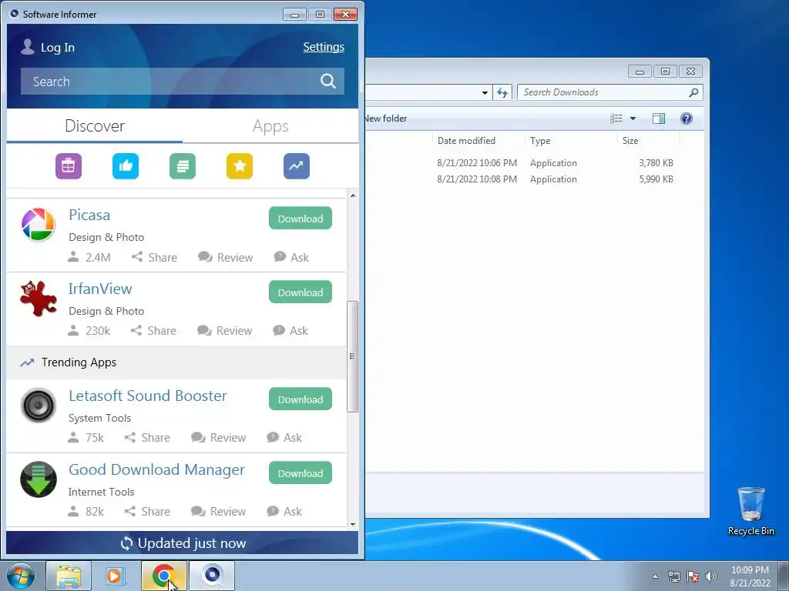Review Good Download Manager
The image size is (789, 591).
pyautogui.click(x=218, y=512)
